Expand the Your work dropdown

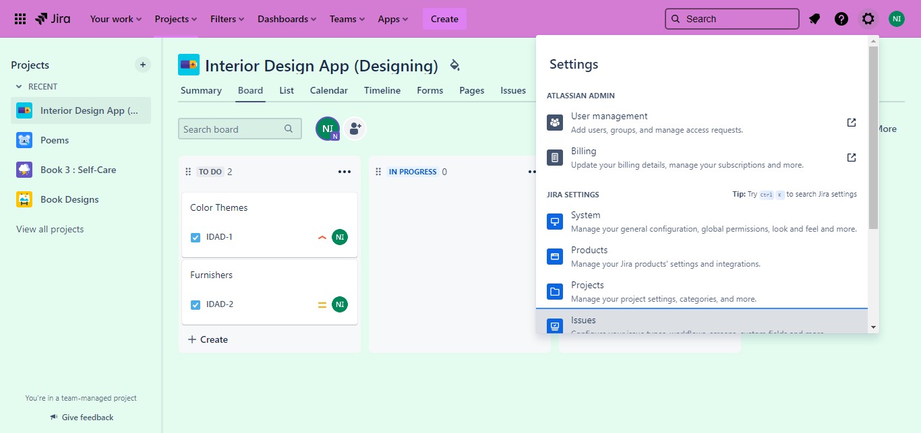116,19
